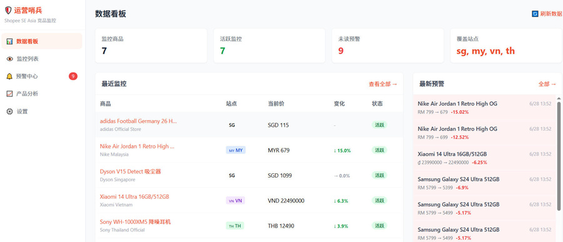Click the bell icon beside 预警中心

pos(9,76)
